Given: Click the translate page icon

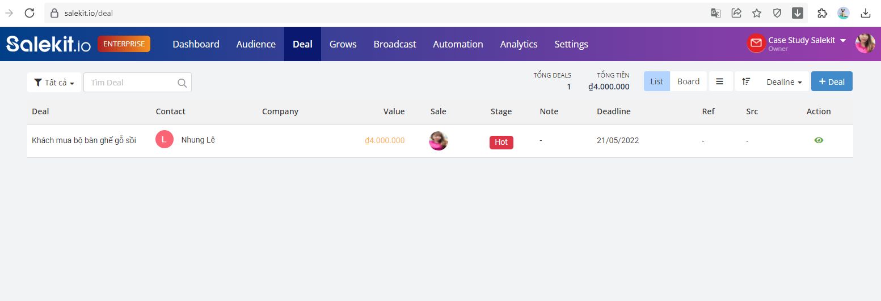Looking at the screenshot, I should 716,13.
